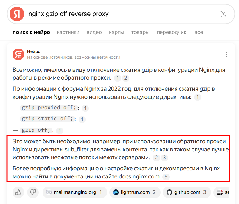This screenshot has width=239, height=204.
Task: Select the переводчик tab
Action: tap(171, 32)
